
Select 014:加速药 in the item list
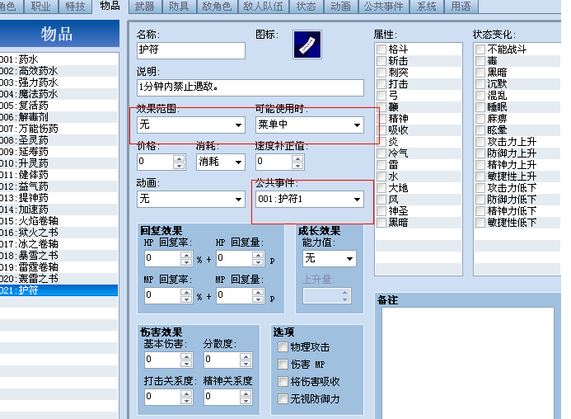click(59, 209)
